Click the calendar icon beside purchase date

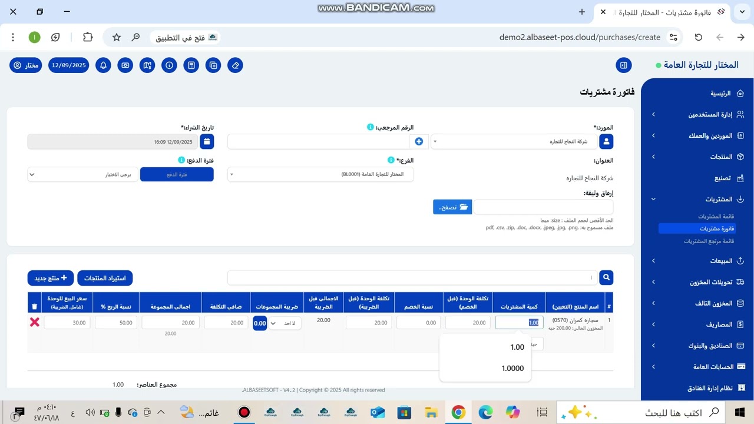point(207,141)
